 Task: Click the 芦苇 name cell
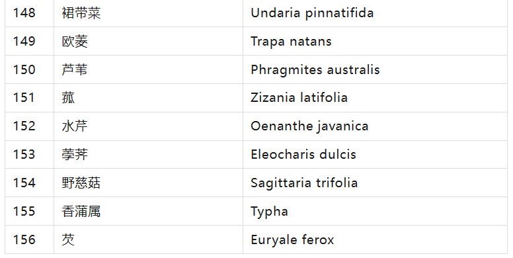tap(148, 69)
